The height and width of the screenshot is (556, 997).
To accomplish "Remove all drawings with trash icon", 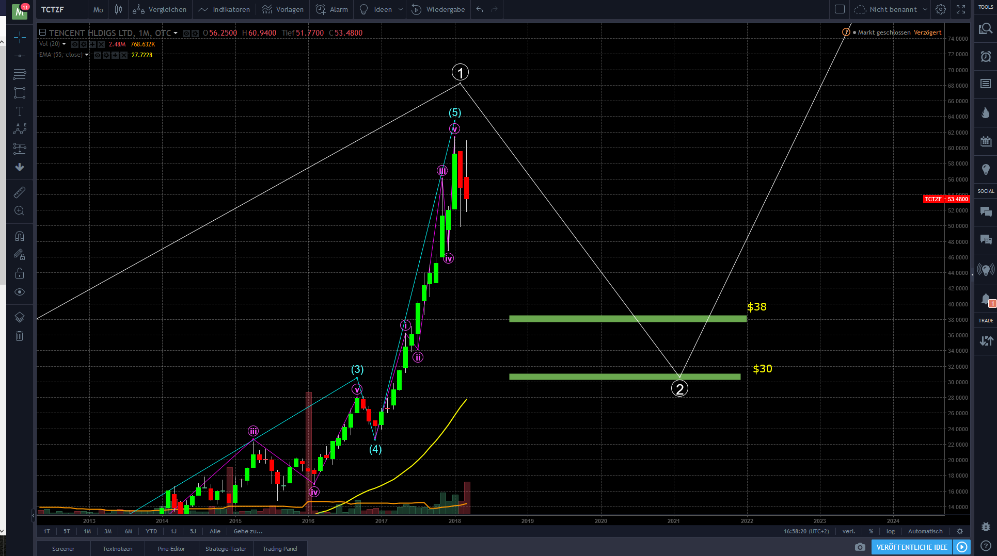I will [20, 336].
